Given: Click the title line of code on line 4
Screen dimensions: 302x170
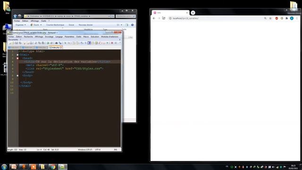Looking at the screenshot, I should [67, 62].
